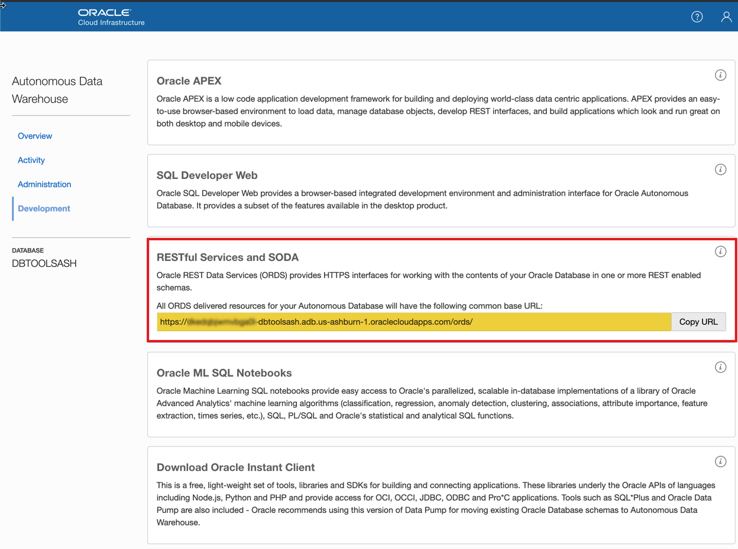Click the Copy URL button

coord(698,322)
